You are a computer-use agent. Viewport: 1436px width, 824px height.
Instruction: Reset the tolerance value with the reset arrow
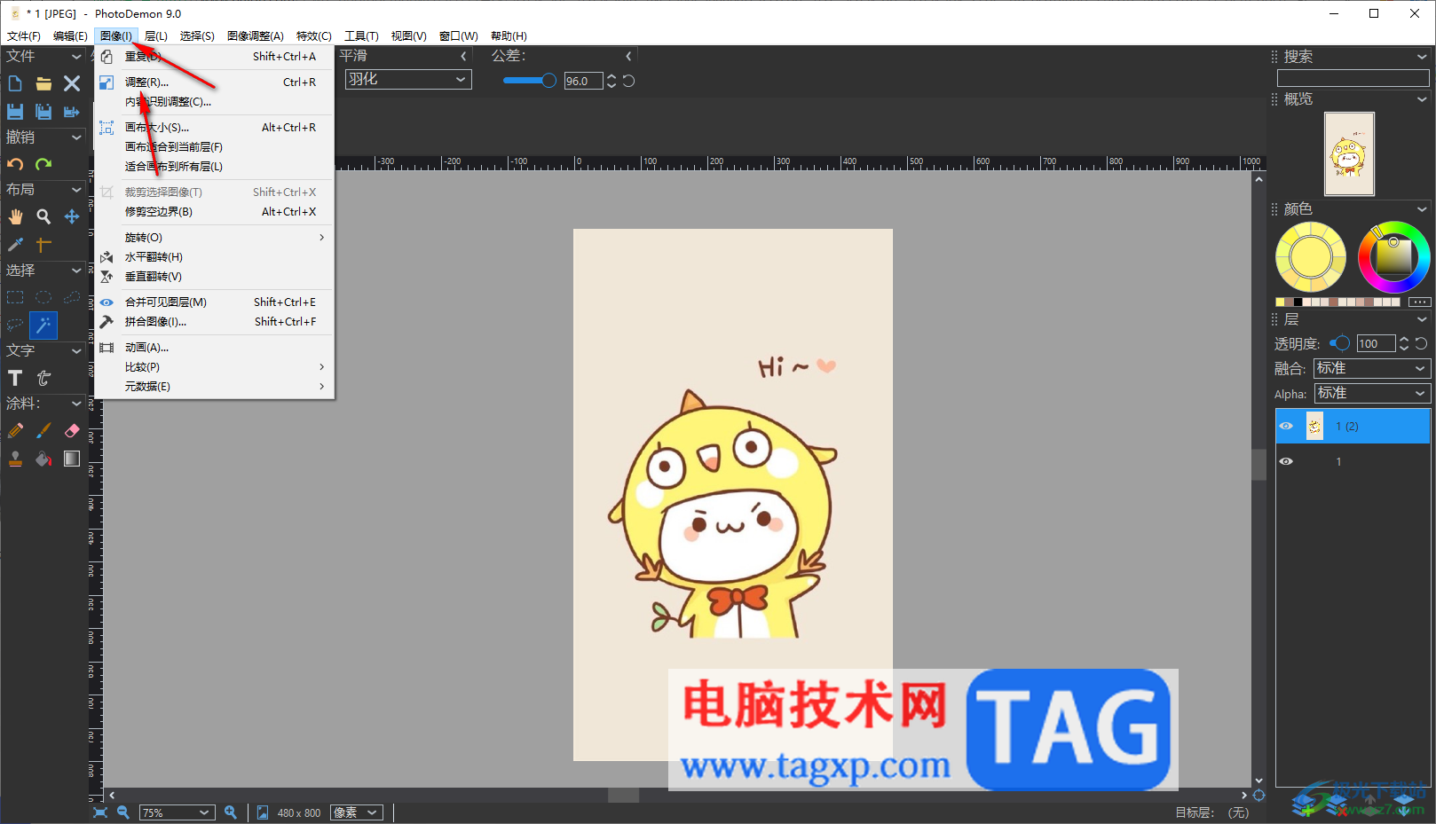(x=628, y=81)
